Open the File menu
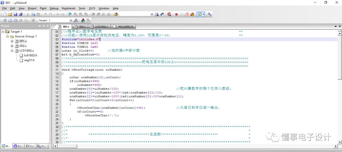342x152 pixels. pyautogui.click(x=4, y=8)
